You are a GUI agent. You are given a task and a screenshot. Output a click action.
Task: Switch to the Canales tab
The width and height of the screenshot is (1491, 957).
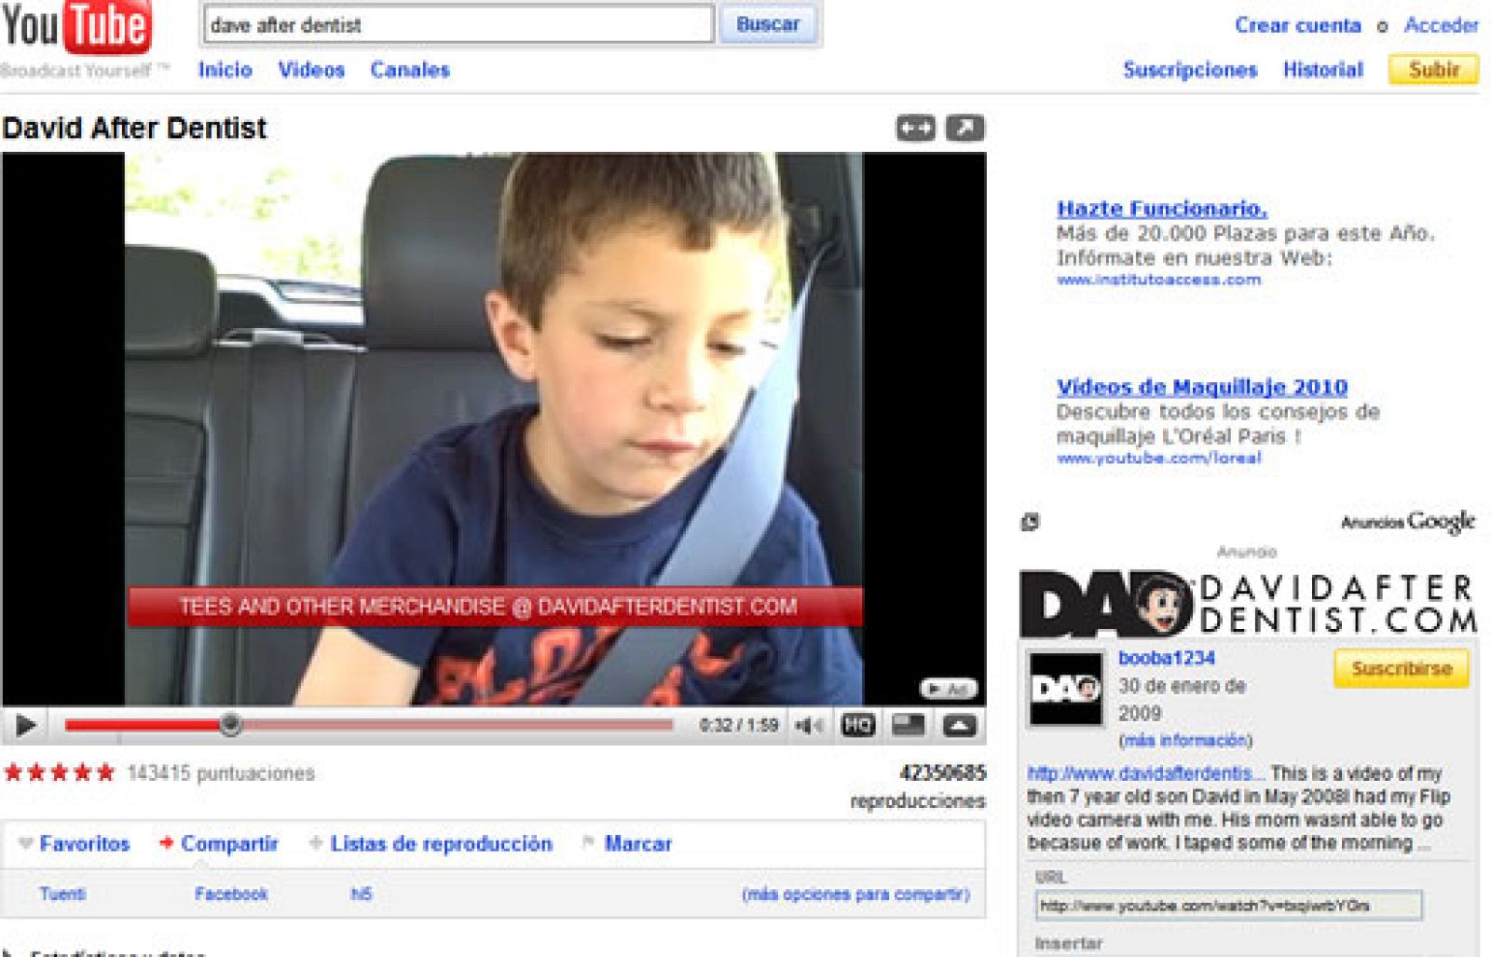click(x=410, y=69)
